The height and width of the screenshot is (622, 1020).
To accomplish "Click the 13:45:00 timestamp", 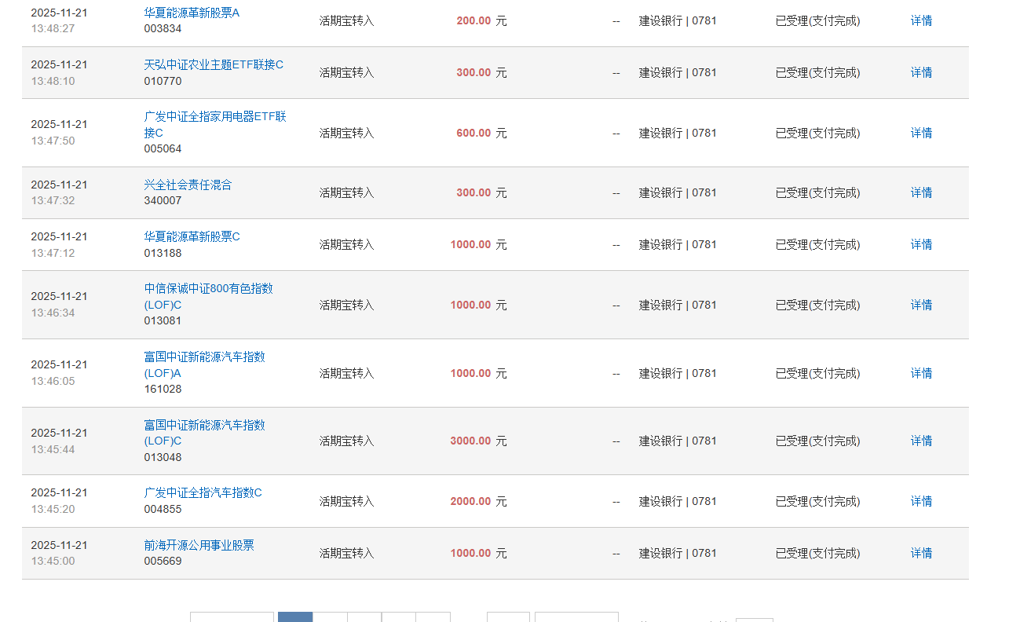I will (x=53, y=561).
